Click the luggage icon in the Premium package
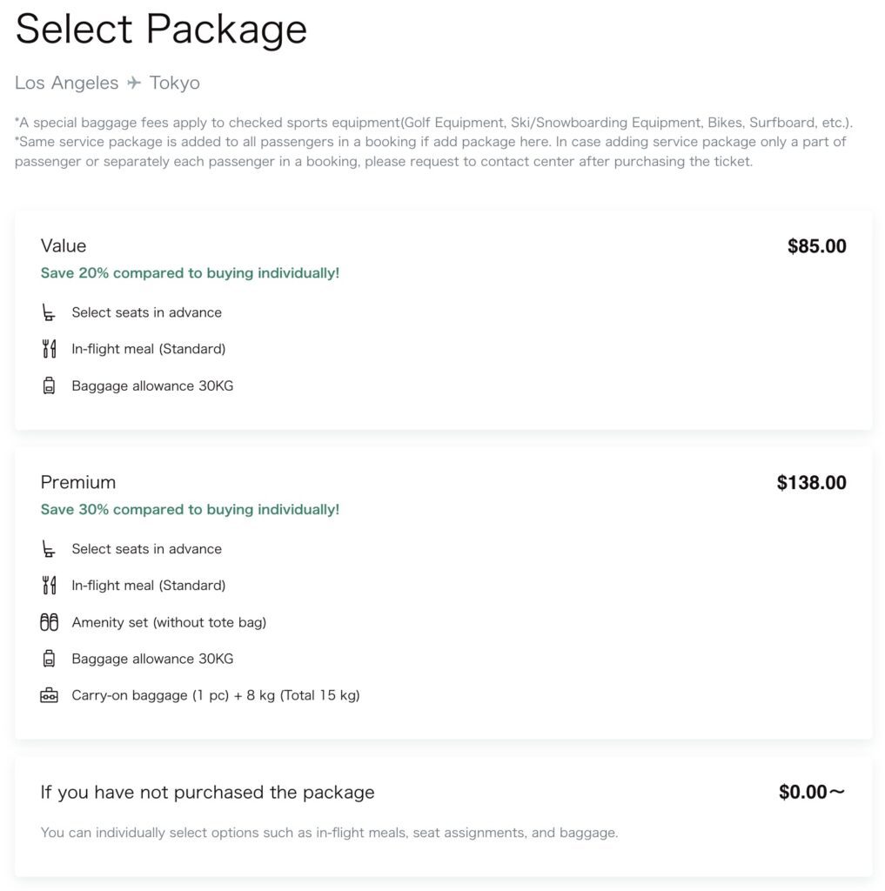 [49, 659]
